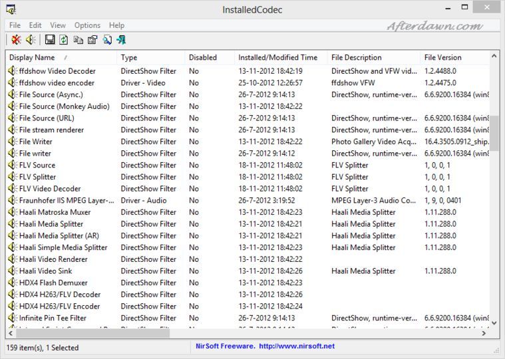Click the Exit door toolbar icon

point(121,40)
